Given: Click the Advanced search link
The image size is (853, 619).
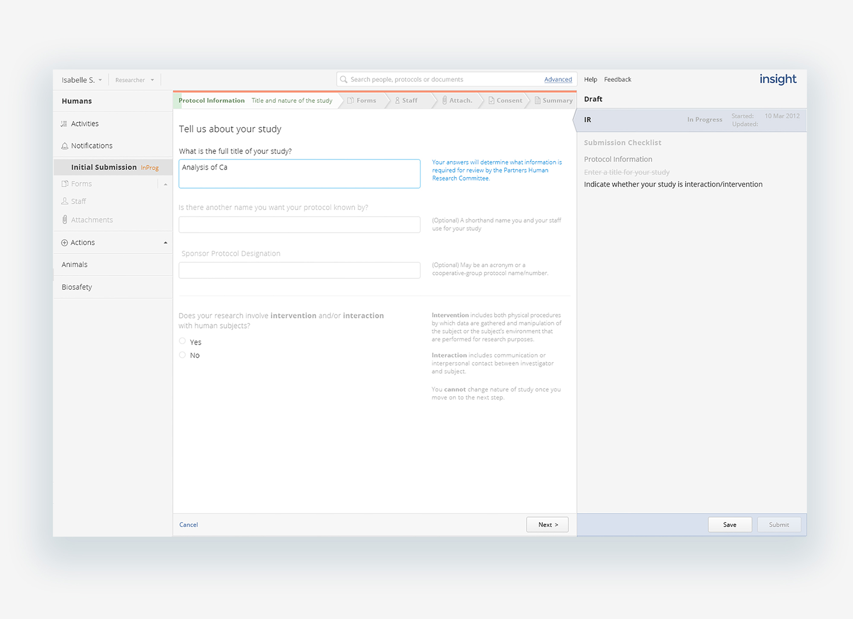Looking at the screenshot, I should [x=558, y=79].
